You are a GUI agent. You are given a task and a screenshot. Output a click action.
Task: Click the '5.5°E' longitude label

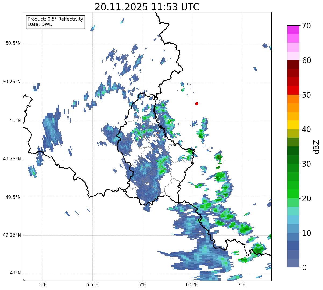(92, 285)
